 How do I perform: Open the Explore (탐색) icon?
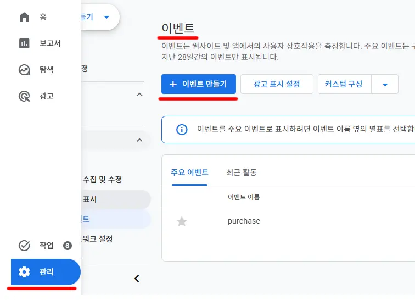point(24,70)
